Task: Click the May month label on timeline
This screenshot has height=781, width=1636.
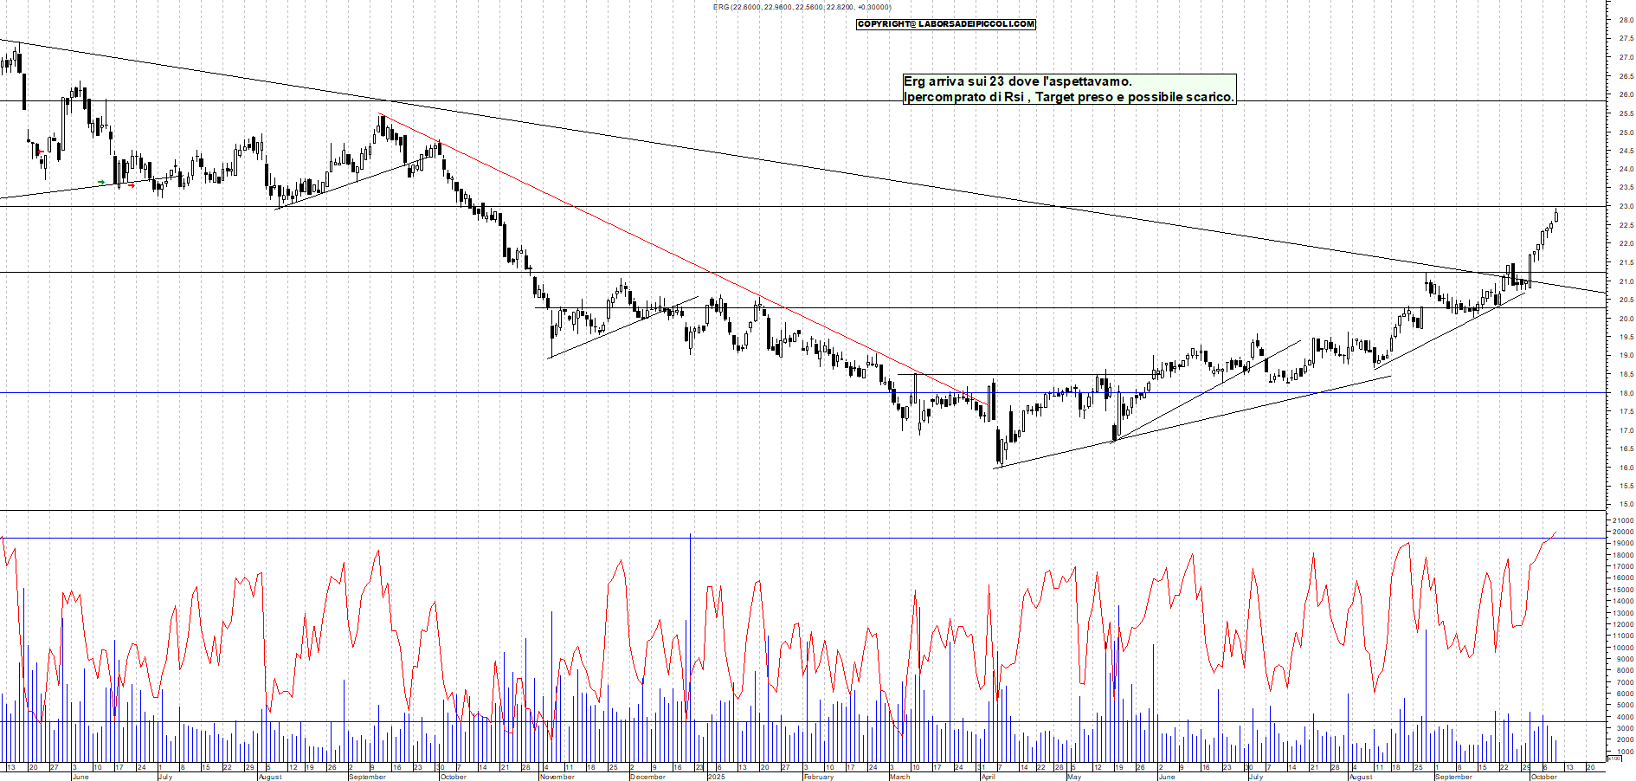Action: point(1073,777)
